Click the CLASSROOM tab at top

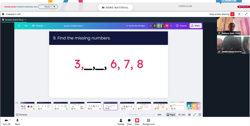pyautogui.click(x=229, y=1)
